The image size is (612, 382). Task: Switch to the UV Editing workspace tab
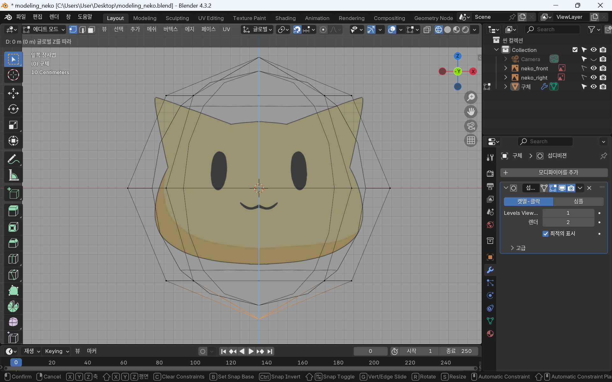pos(211,18)
